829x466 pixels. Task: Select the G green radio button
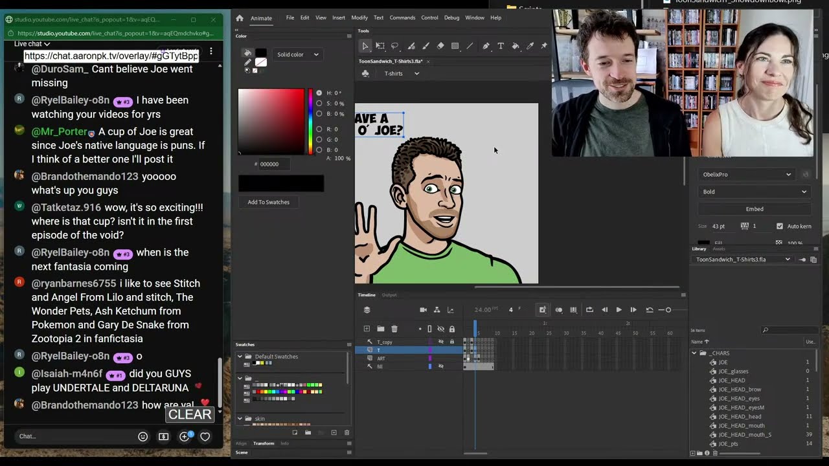(x=319, y=140)
